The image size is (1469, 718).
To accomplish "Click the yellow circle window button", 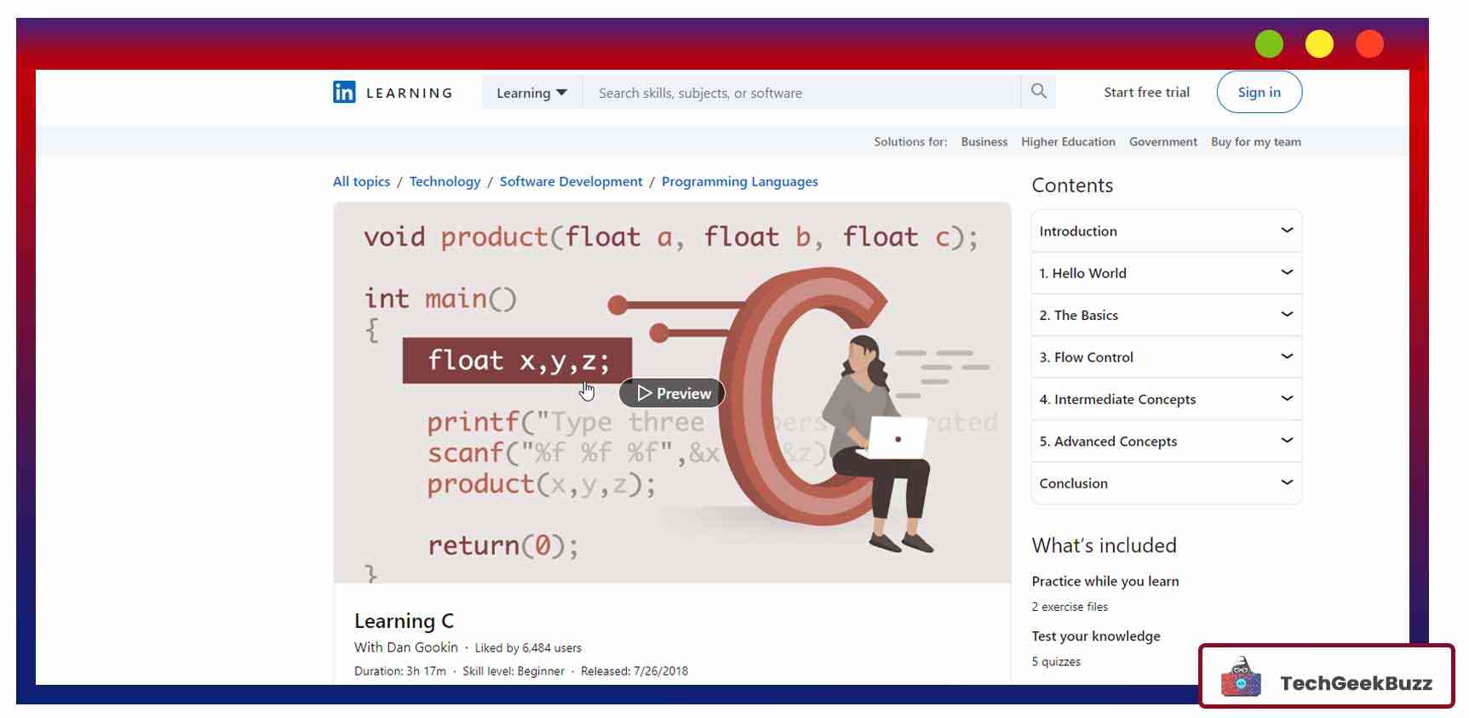I will click(1318, 44).
